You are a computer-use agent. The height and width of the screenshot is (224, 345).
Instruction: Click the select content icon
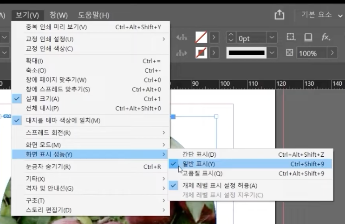(182, 53)
